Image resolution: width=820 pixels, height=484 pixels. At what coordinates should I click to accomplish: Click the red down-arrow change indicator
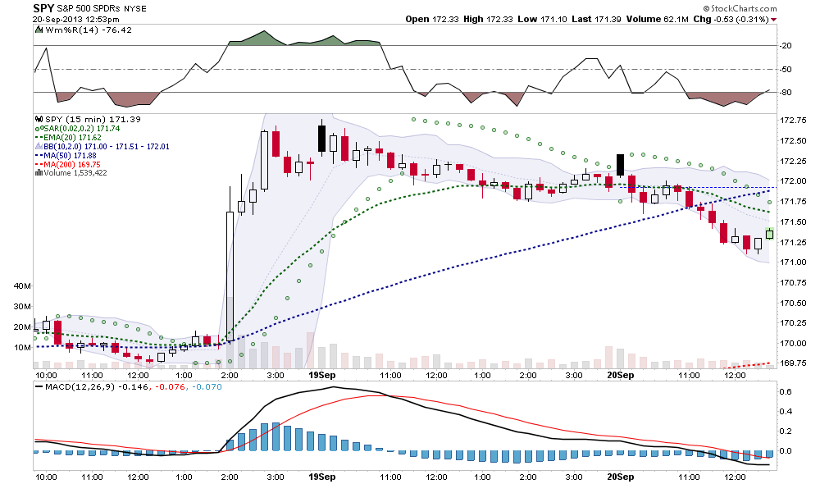pyautogui.click(x=773, y=20)
